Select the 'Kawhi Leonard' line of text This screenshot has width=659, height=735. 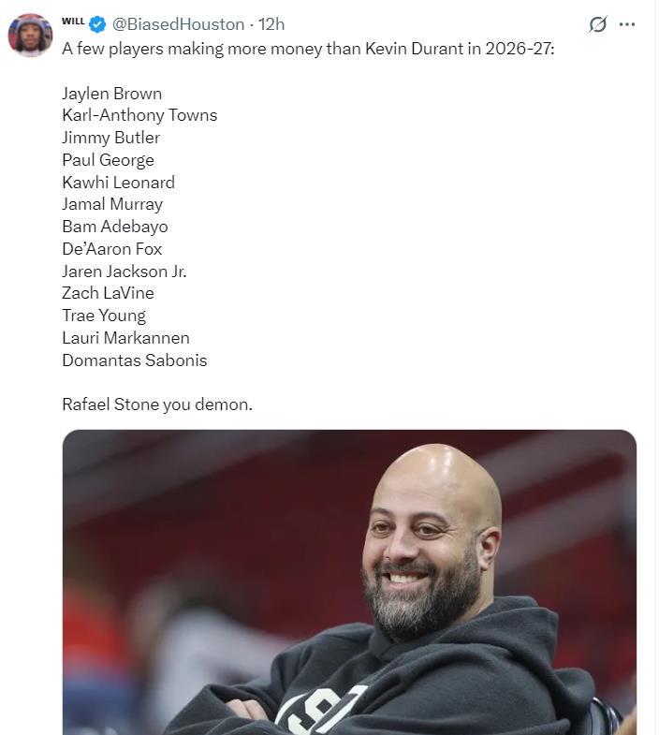point(118,183)
